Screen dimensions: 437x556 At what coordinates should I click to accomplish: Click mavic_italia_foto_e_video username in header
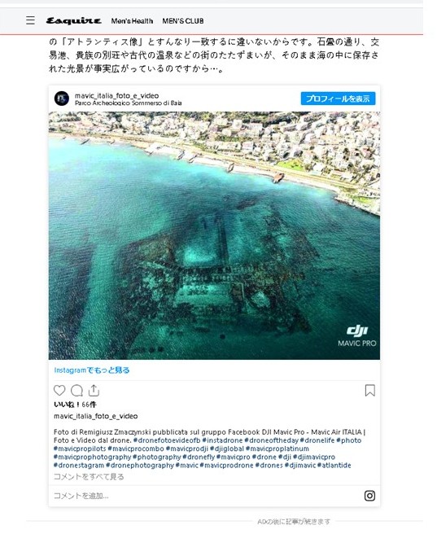click(116, 95)
